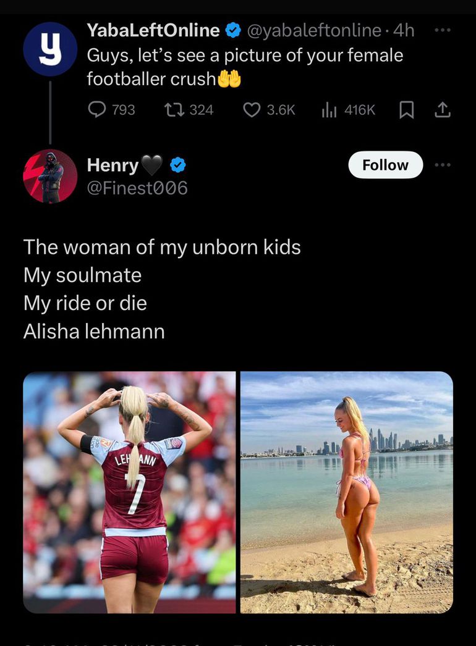Open YabaLeftOnline's profile avatar
The height and width of the screenshot is (646, 476).
pos(50,49)
